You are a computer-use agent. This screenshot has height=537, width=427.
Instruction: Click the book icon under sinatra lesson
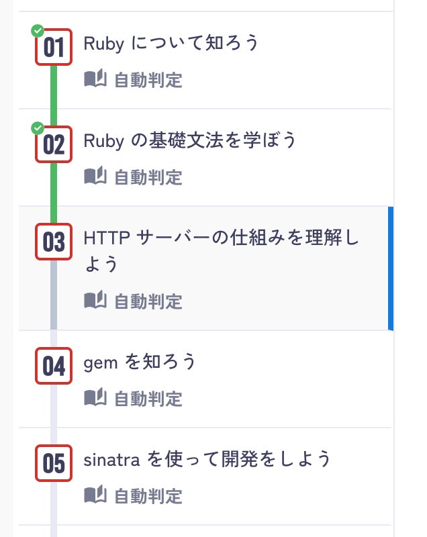coord(95,495)
